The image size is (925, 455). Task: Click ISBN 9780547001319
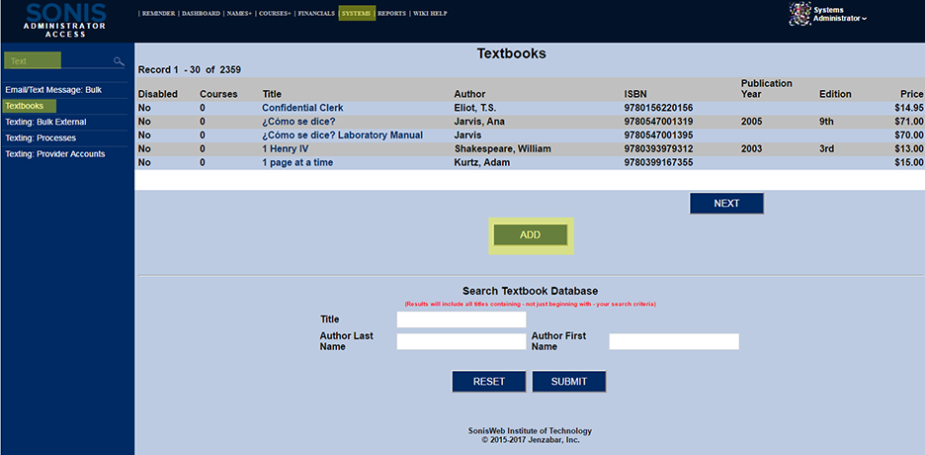tap(658, 122)
